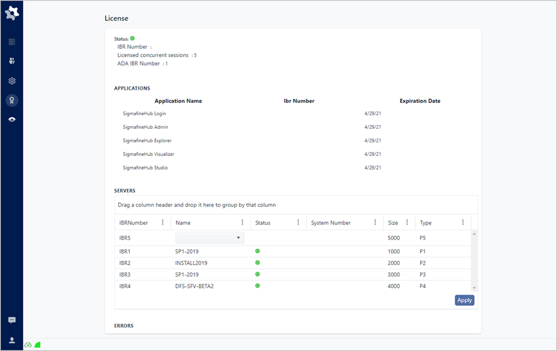The height and width of the screenshot is (351, 557).
Task: Open the Status column options menu
Action: tap(298, 223)
